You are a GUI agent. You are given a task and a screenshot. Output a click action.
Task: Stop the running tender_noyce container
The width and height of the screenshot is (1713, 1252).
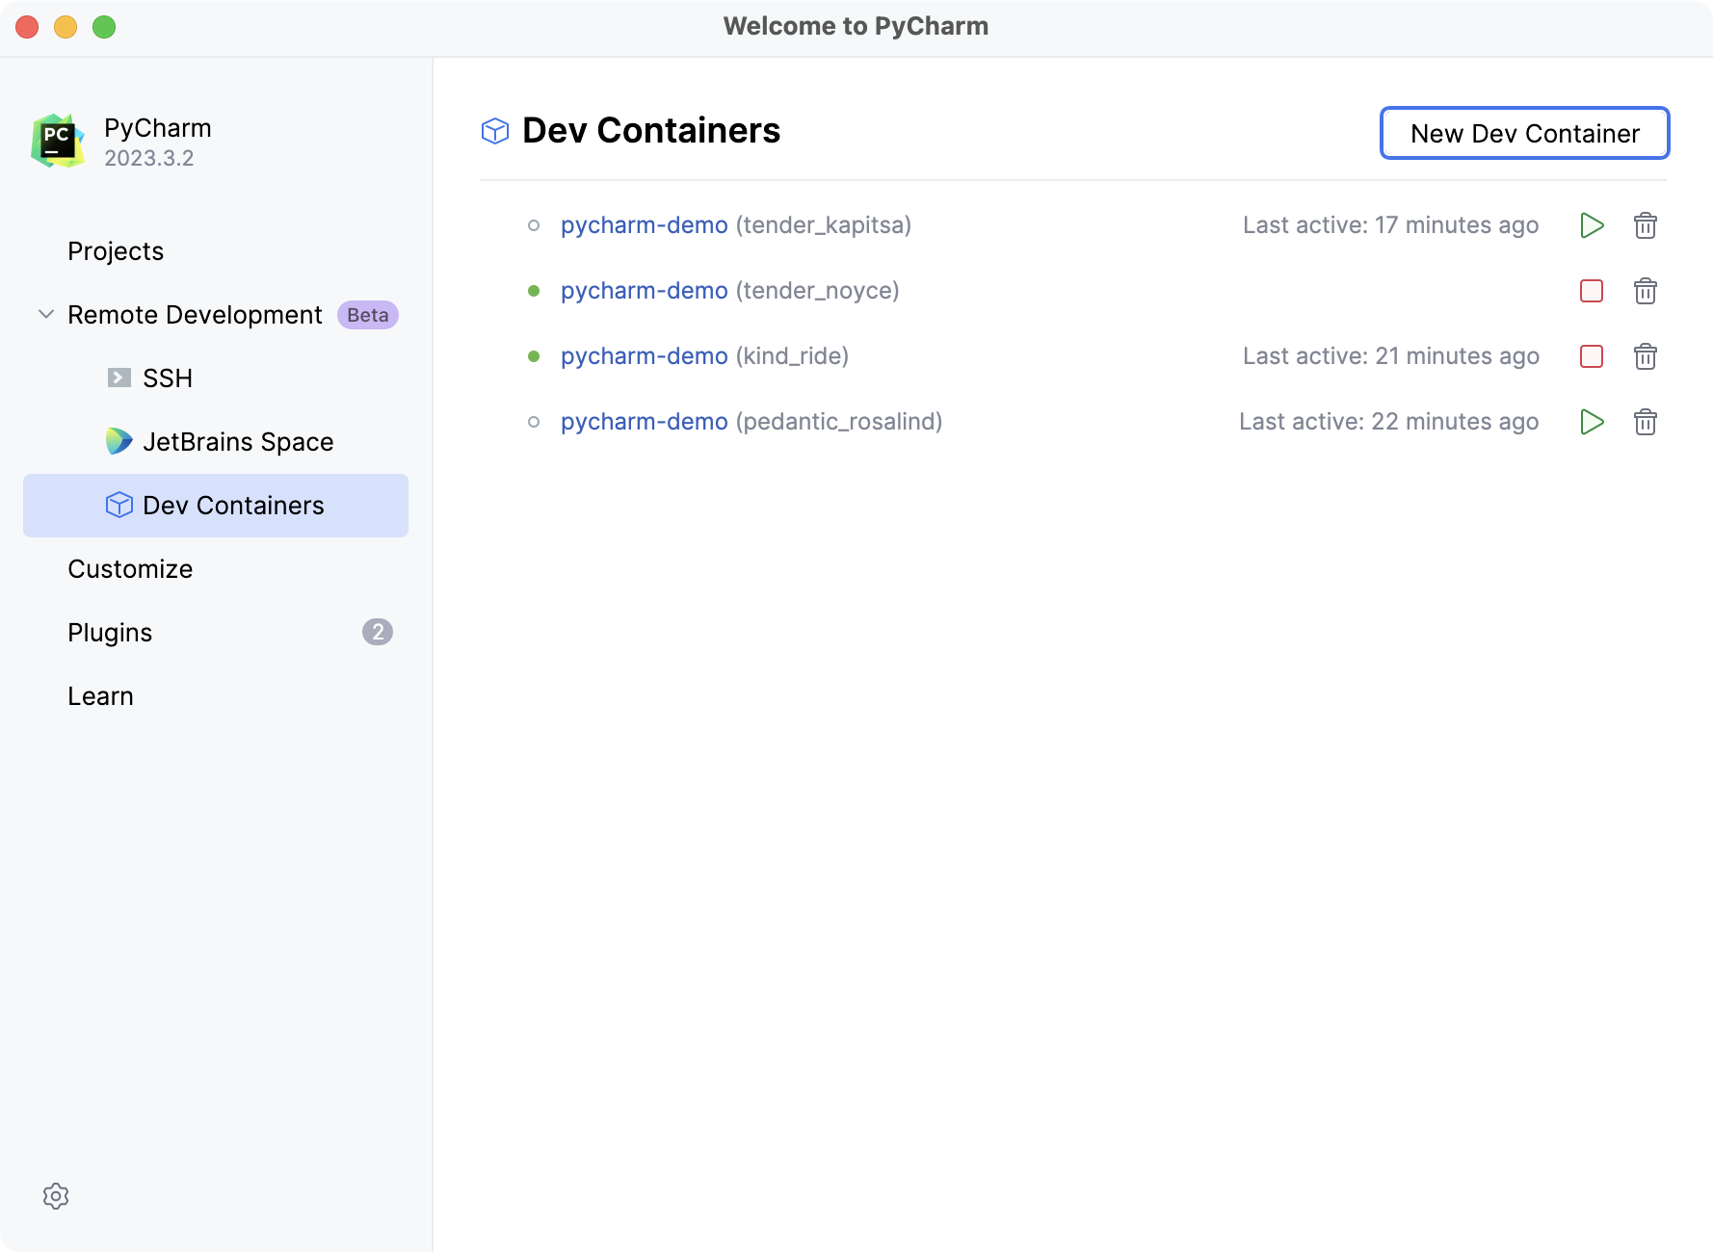tap(1592, 290)
